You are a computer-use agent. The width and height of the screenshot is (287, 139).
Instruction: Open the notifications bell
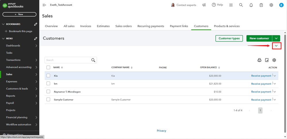251,5
